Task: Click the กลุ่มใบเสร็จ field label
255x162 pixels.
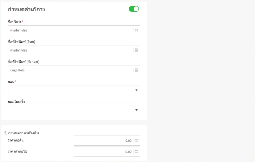Action: pyautogui.click(x=16, y=102)
